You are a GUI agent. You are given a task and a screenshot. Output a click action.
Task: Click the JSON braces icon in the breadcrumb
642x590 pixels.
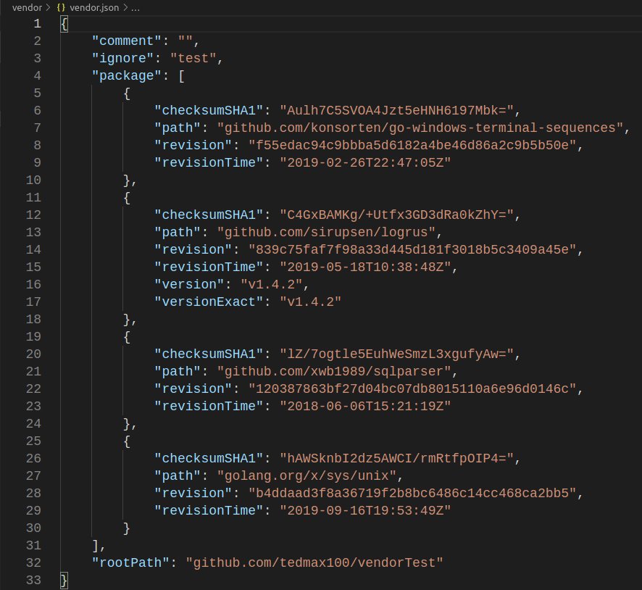point(62,7)
